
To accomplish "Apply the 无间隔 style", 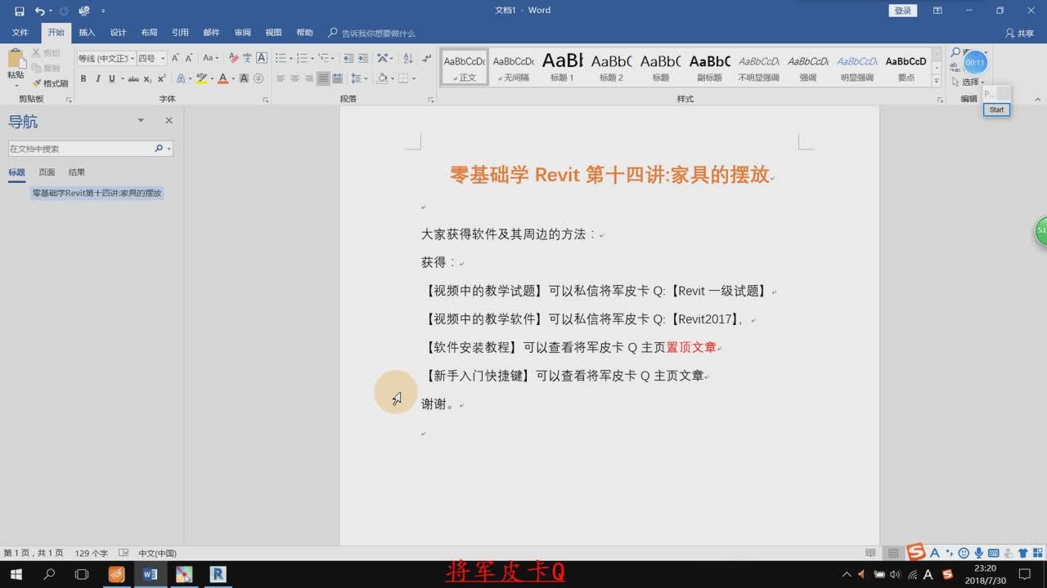I will pos(514,65).
